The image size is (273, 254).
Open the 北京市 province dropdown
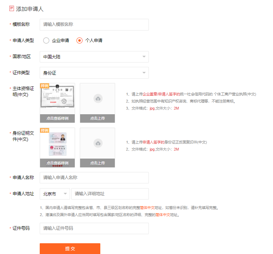click(55, 194)
